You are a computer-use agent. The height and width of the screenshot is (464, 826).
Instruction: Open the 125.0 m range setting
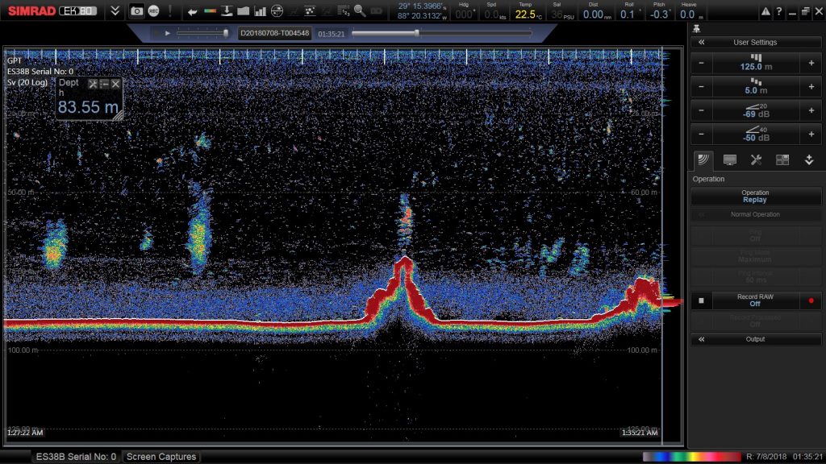click(756, 63)
